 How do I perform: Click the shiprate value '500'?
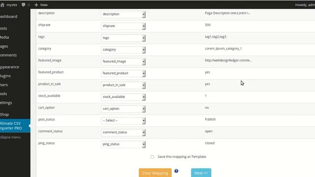tap(208, 25)
